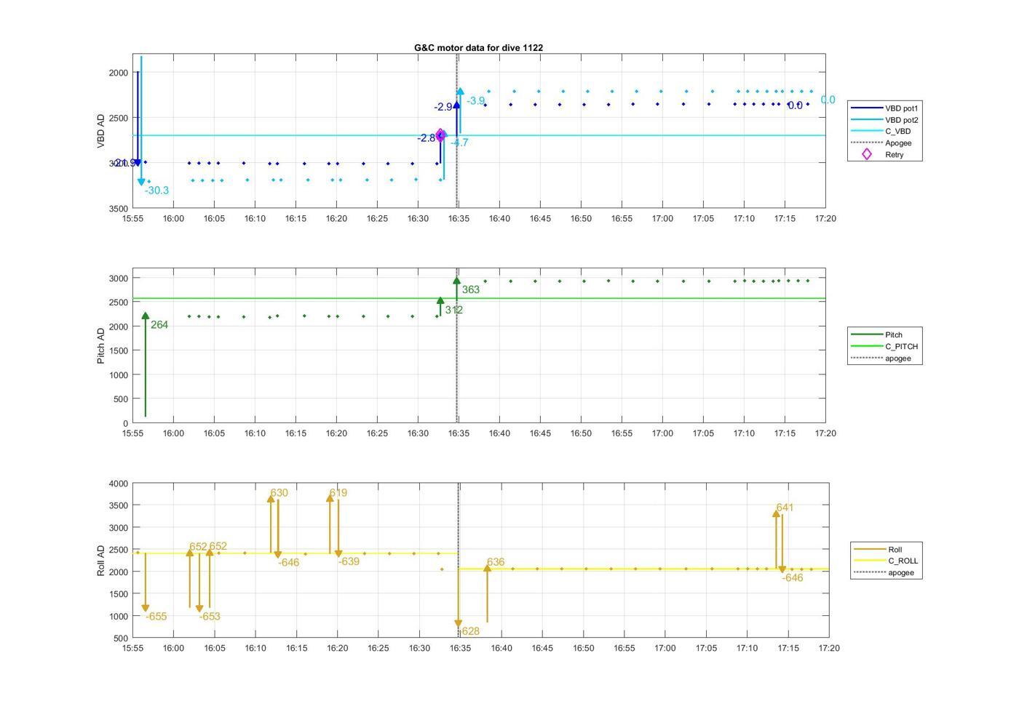Click the gold down-arrowhead beside the -655 label

tap(146, 608)
